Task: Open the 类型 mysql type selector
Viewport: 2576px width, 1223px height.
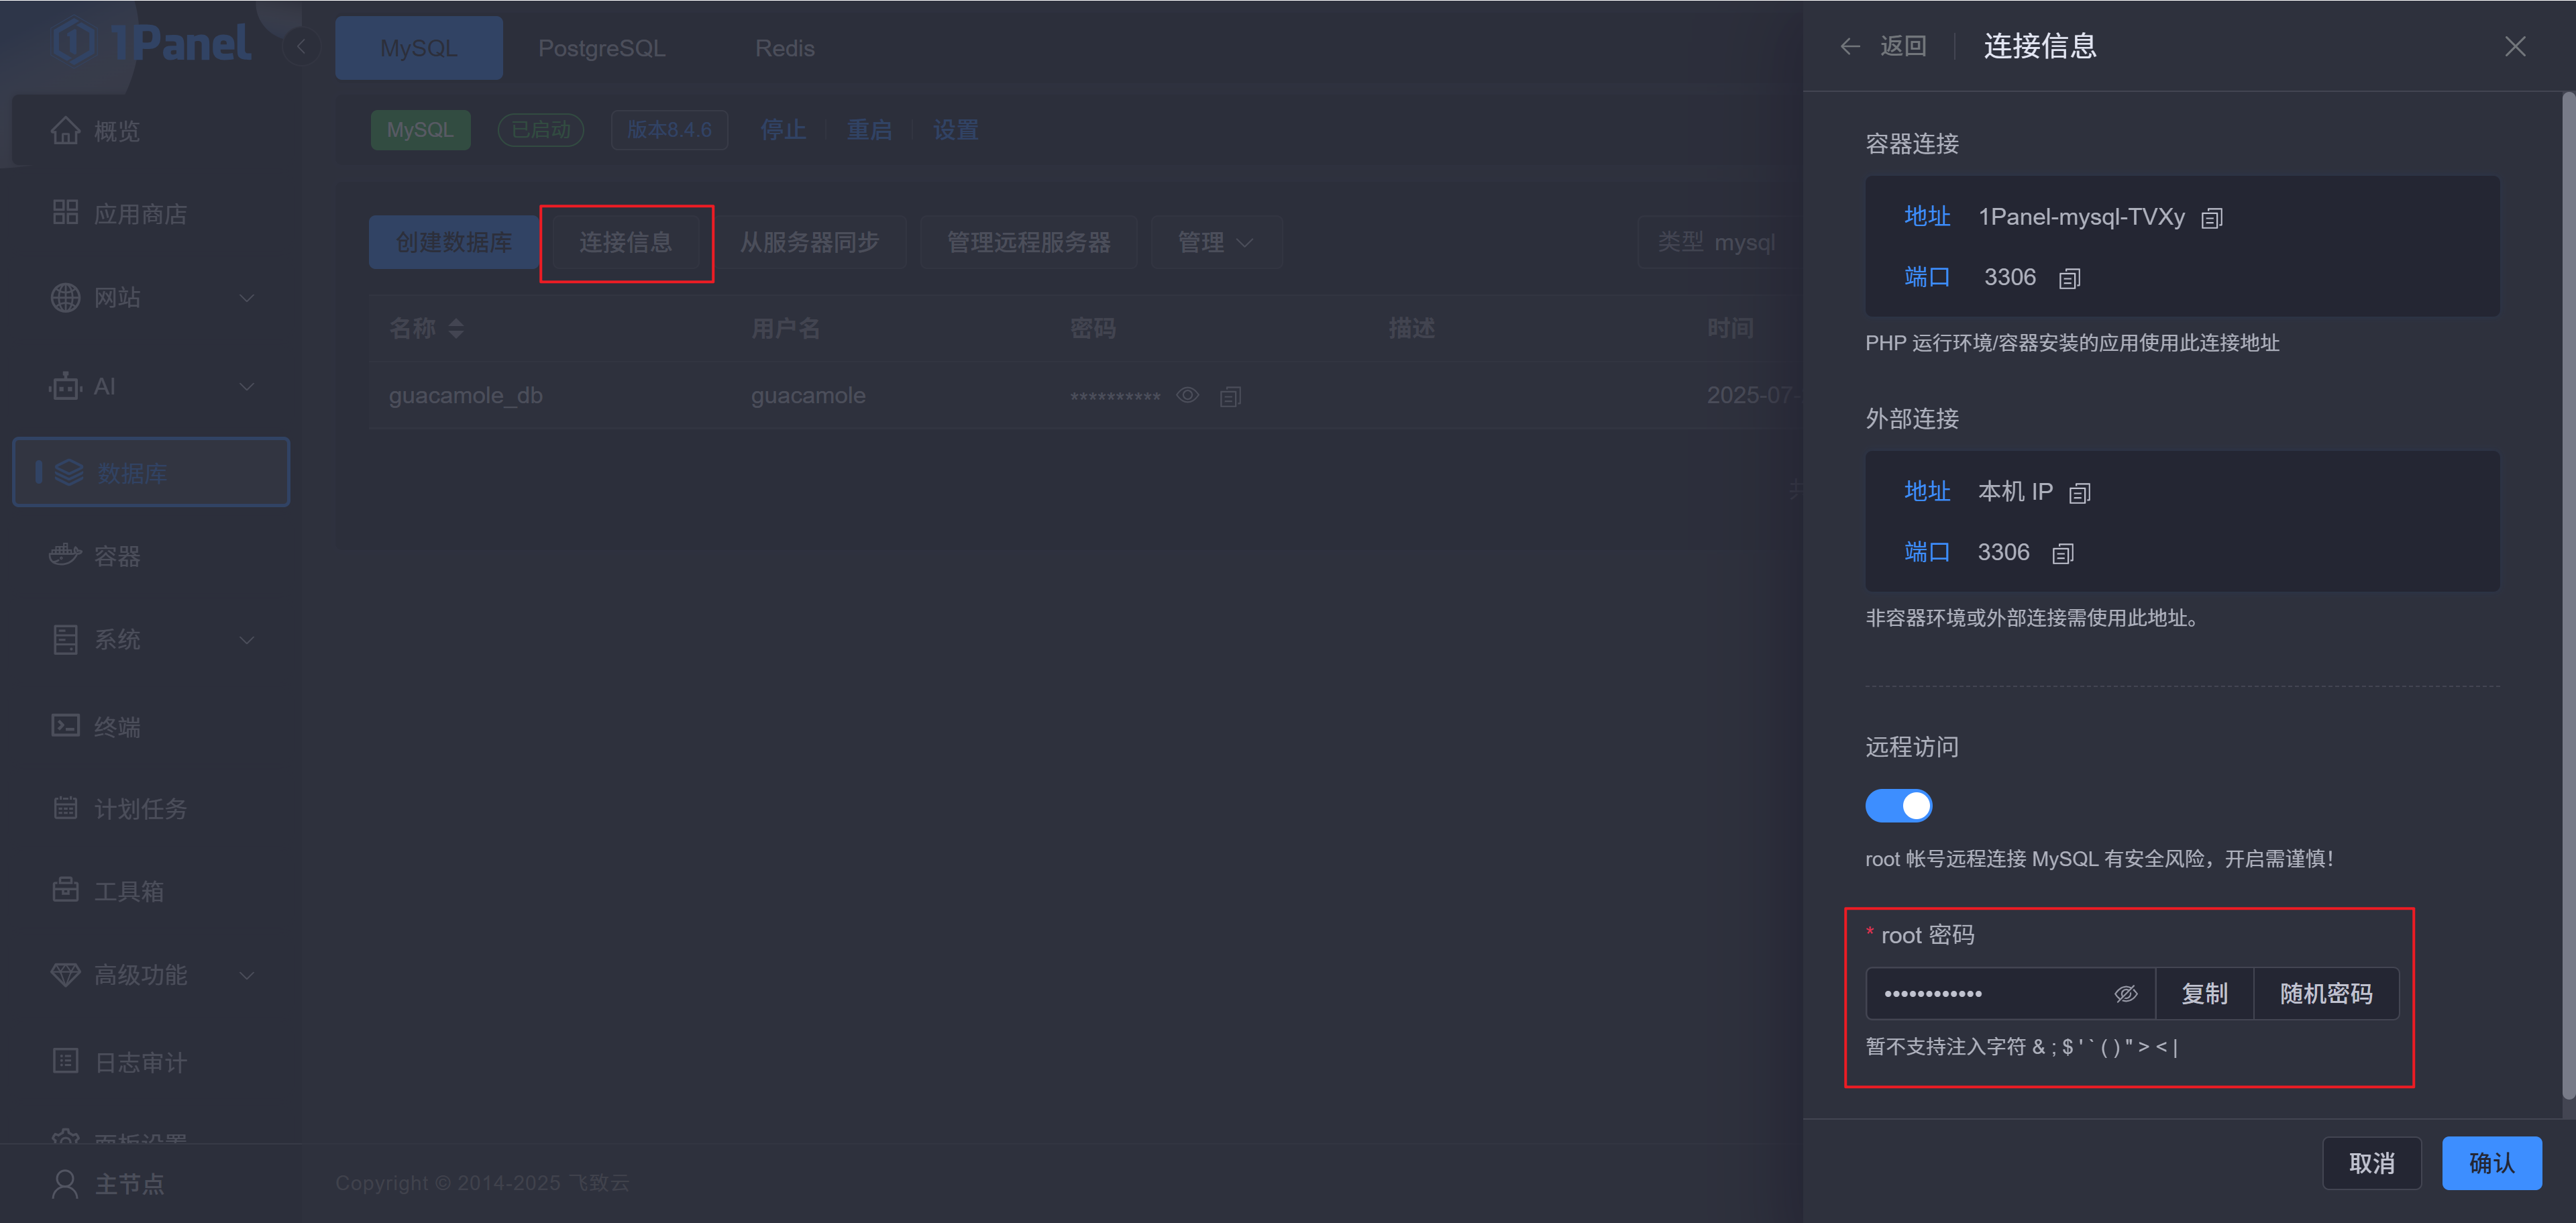Action: [1720, 242]
